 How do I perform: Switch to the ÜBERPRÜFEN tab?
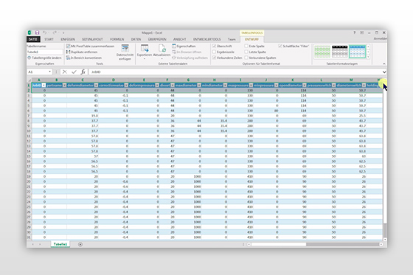coord(157,39)
